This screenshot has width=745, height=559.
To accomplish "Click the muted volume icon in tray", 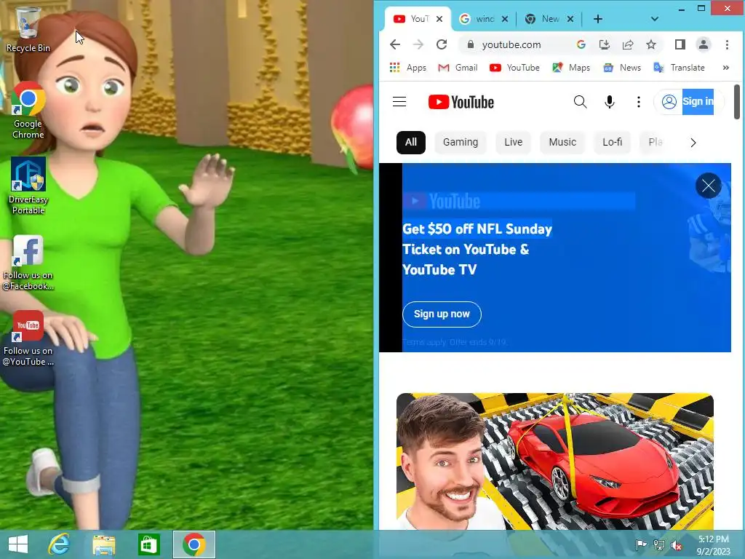I will point(676,545).
